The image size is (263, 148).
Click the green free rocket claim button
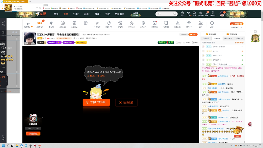[x=166, y=42]
